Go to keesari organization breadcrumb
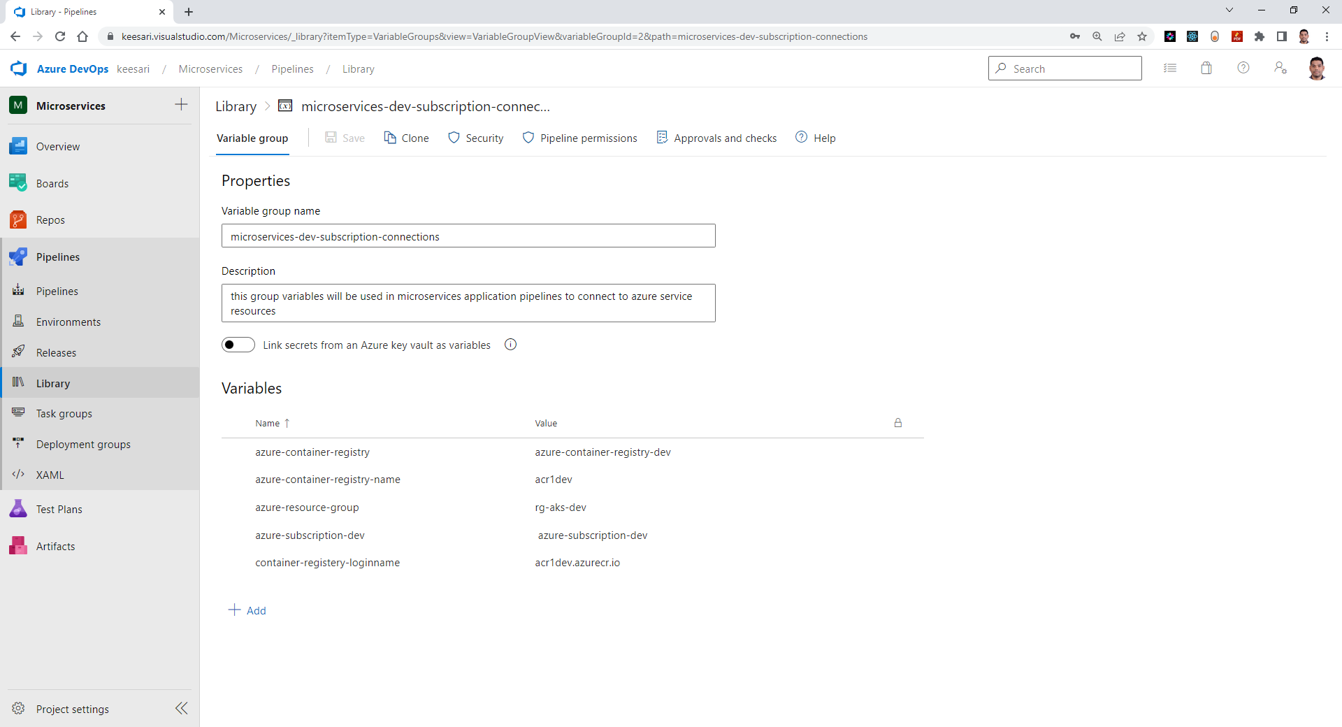1342x727 pixels. [x=134, y=69]
